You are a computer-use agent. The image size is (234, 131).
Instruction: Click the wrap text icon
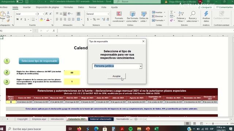tap(78, 14)
